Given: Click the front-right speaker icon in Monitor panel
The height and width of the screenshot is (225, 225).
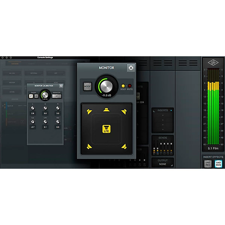Looking at the screenshot, I should [x=124, y=111].
